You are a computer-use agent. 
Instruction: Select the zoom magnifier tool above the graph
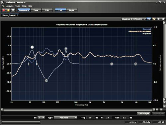pyautogui.click(x=154, y=19)
